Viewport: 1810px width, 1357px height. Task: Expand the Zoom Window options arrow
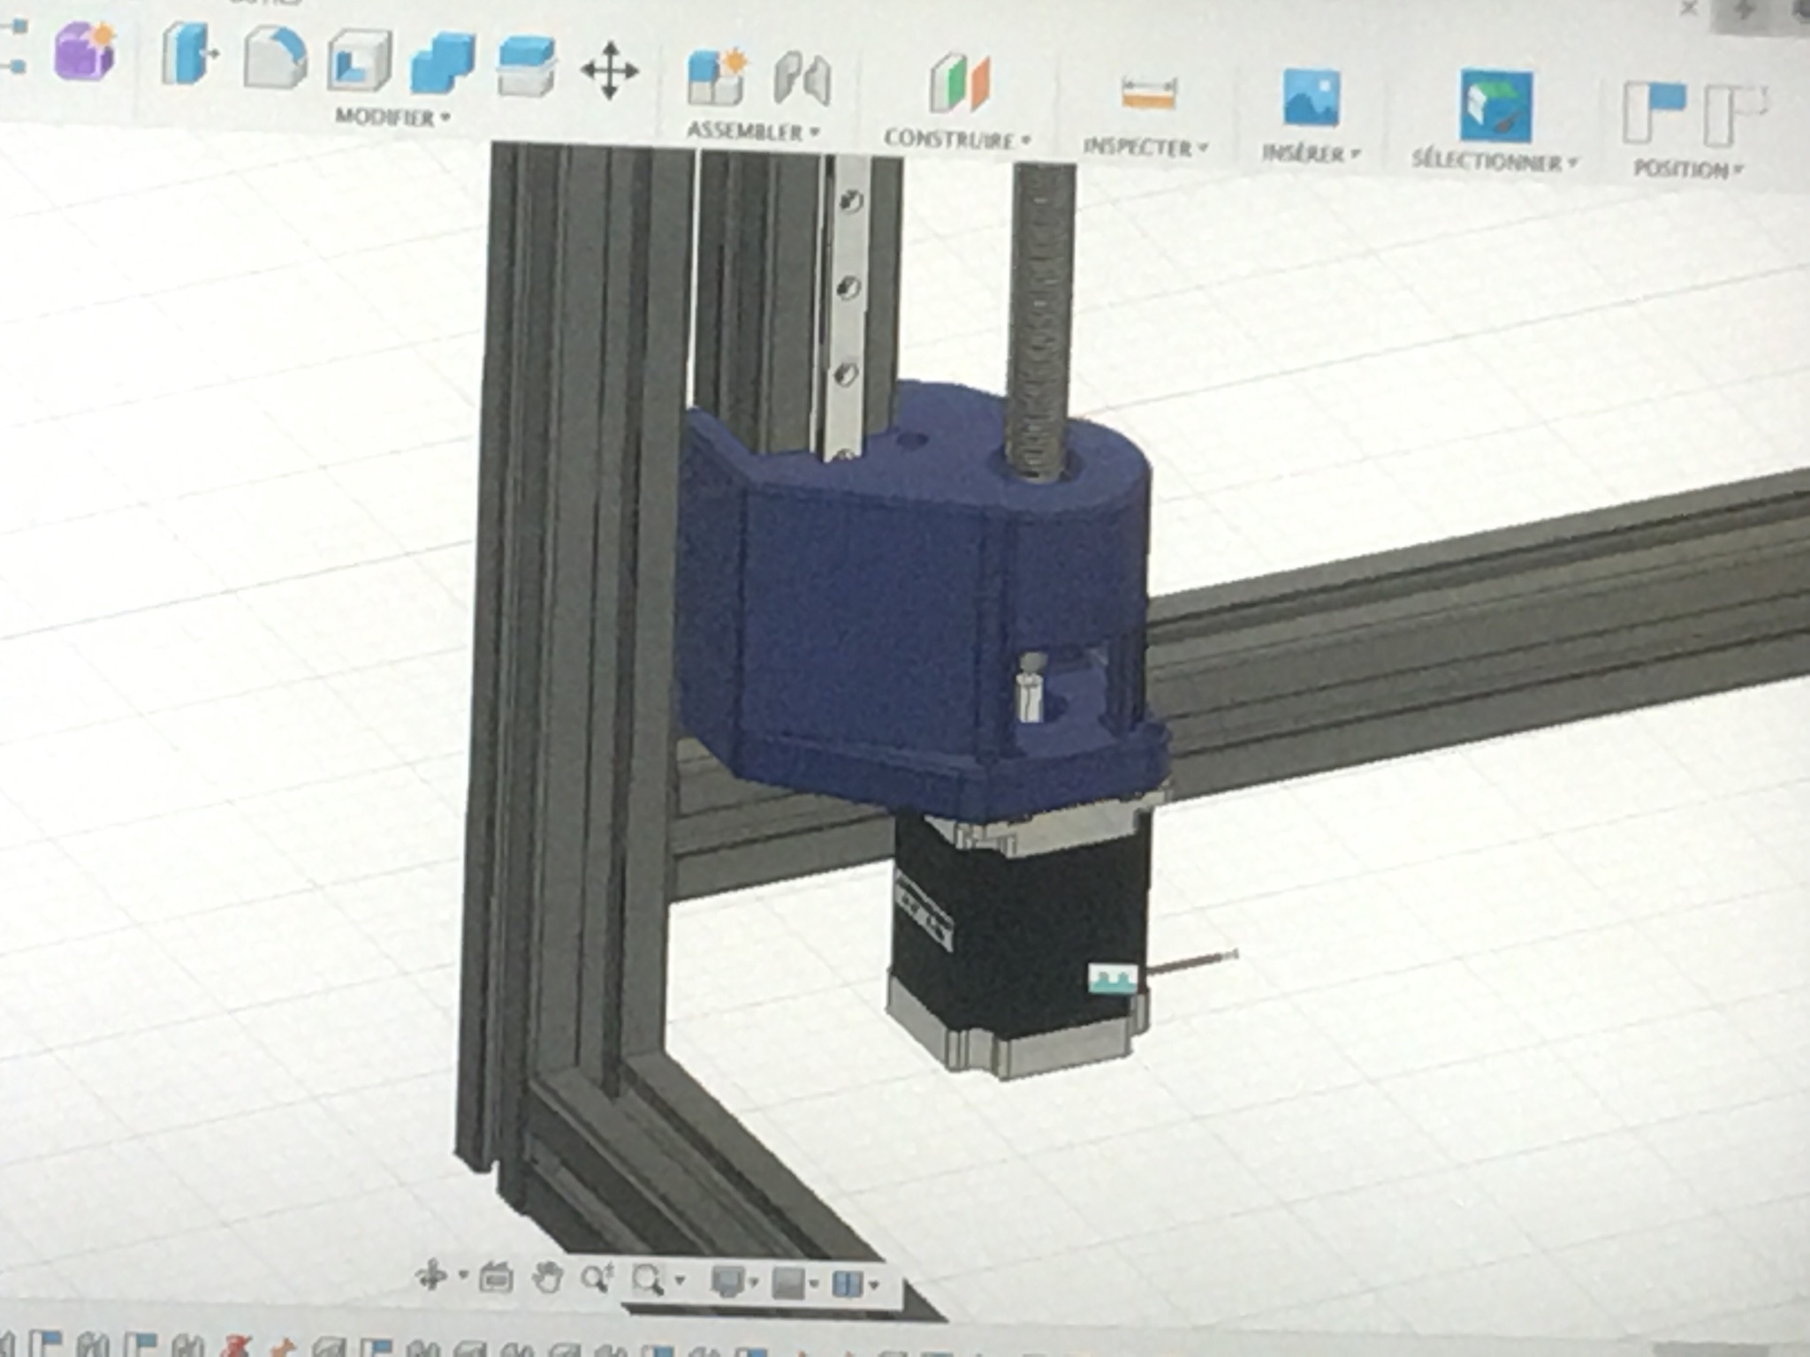pos(680,1281)
